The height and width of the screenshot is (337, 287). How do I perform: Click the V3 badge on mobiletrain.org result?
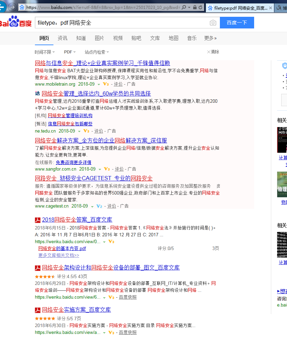106,84
